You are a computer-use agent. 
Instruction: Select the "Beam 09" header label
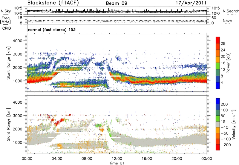point(117,3)
